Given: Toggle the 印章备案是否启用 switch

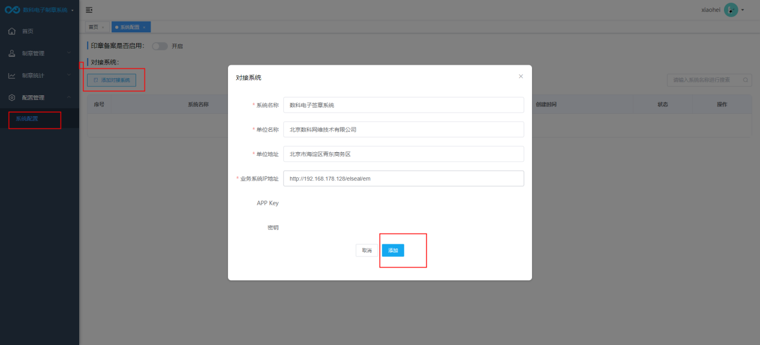Looking at the screenshot, I should coord(160,46).
